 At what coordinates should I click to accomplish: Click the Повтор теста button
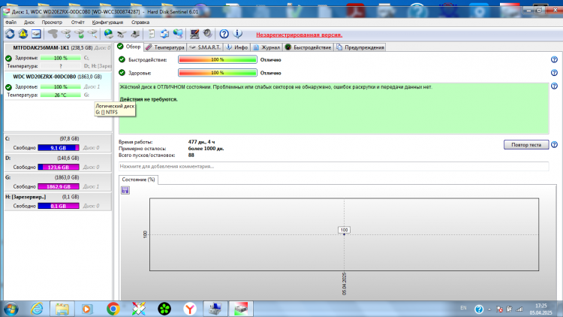point(526,144)
